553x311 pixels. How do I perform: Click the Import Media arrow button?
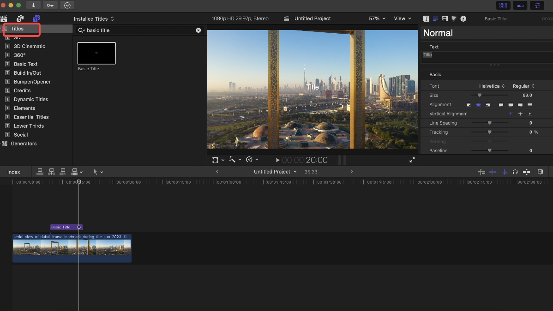coord(33,5)
